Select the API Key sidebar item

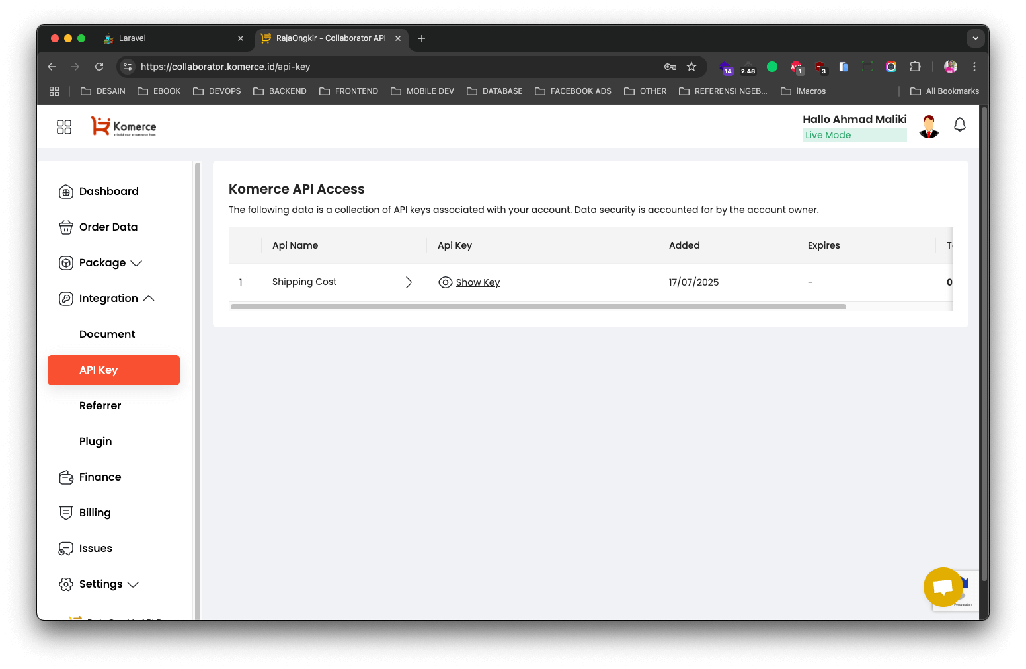114,370
